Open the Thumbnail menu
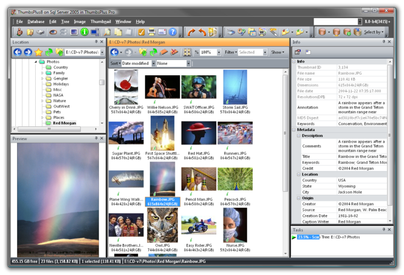 point(100,22)
